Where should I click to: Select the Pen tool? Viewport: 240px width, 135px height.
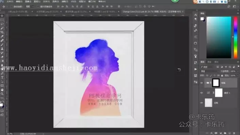tap(2, 73)
